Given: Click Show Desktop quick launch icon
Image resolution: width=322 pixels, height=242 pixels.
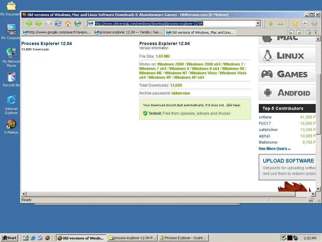Looking at the screenshot, I should (25, 238).
